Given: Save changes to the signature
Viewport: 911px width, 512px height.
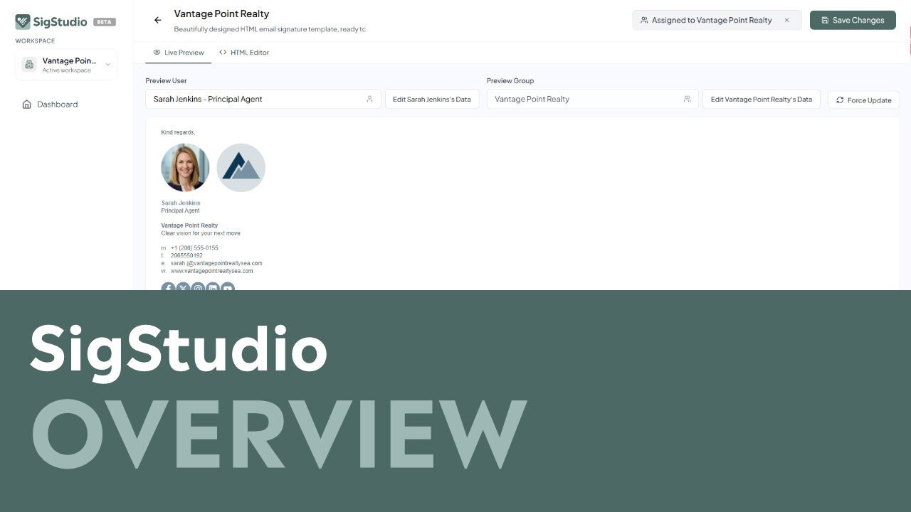Looking at the screenshot, I should 853,20.
